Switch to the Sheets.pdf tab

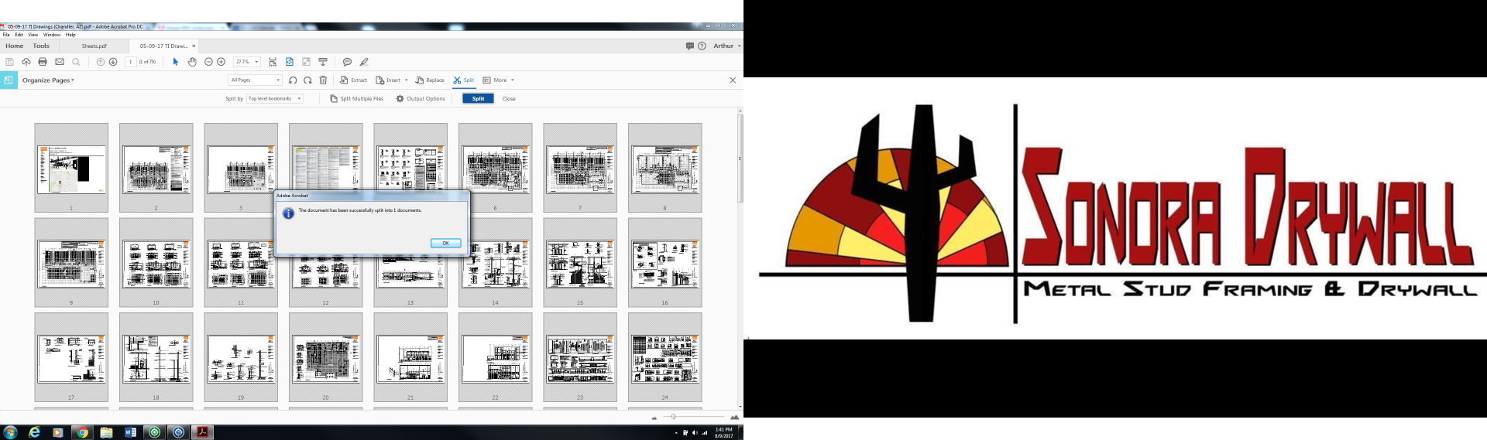click(94, 46)
